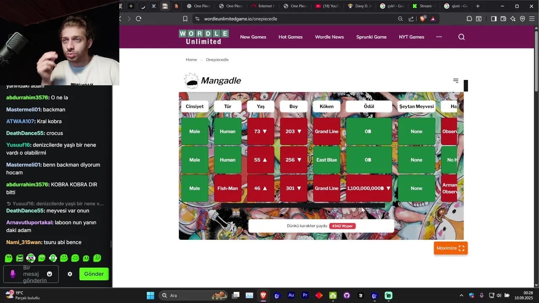Open chat settings gear

tap(70, 274)
